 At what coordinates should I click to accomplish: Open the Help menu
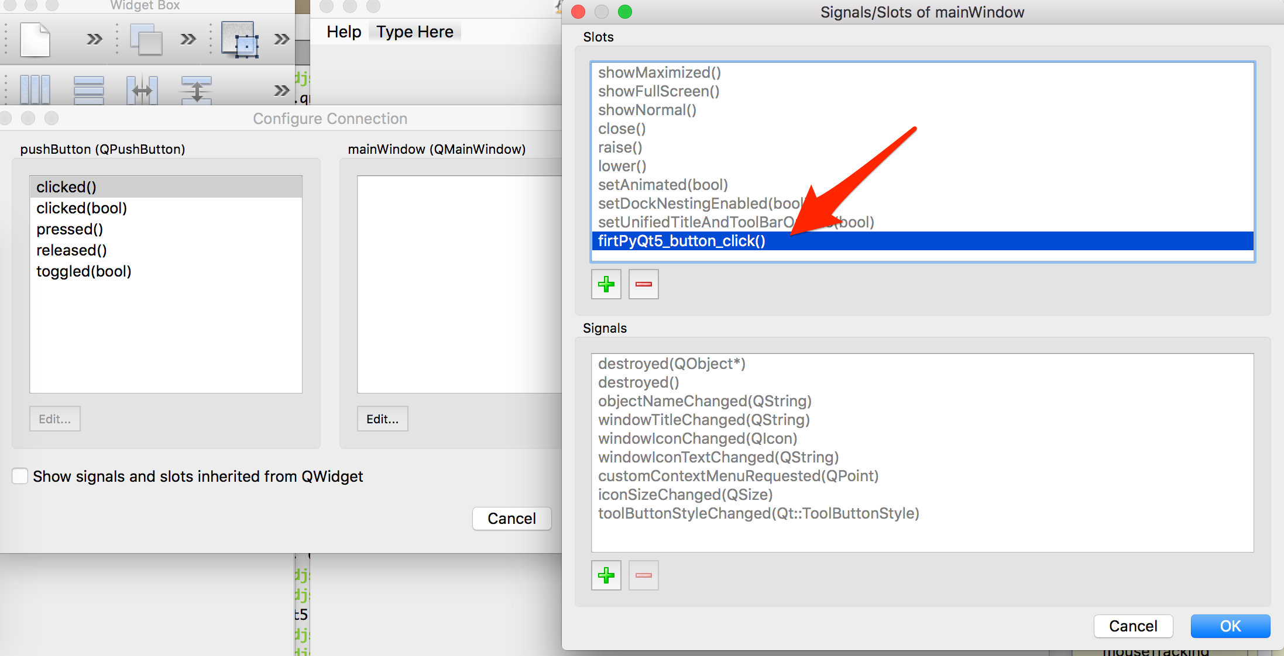[x=344, y=32]
